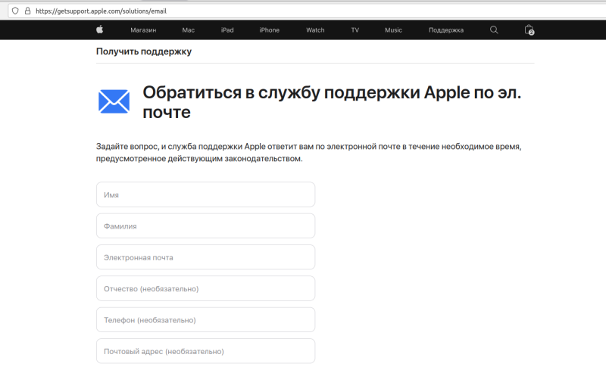This screenshot has width=606, height=367.
Task: Click the lock icon in address bar
Action: 27,11
